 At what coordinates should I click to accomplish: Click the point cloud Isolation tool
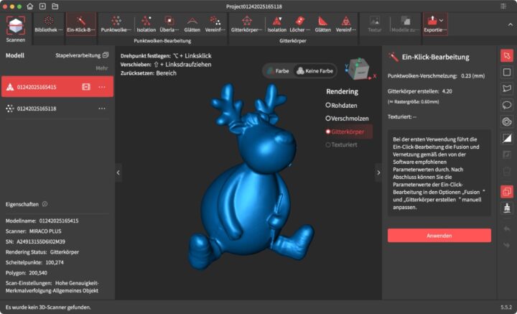(x=146, y=24)
